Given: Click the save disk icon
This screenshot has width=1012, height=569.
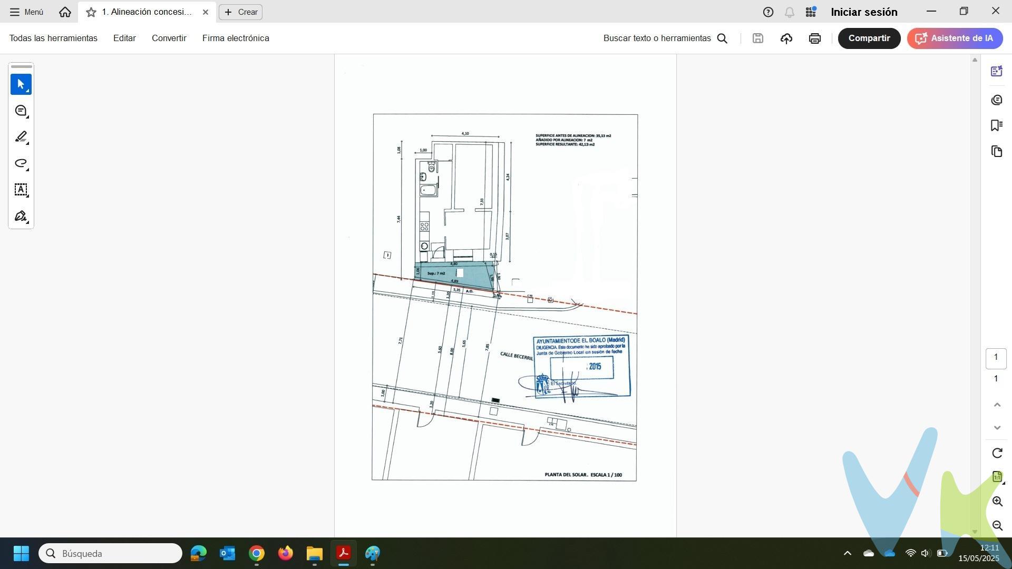Looking at the screenshot, I should click(758, 38).
